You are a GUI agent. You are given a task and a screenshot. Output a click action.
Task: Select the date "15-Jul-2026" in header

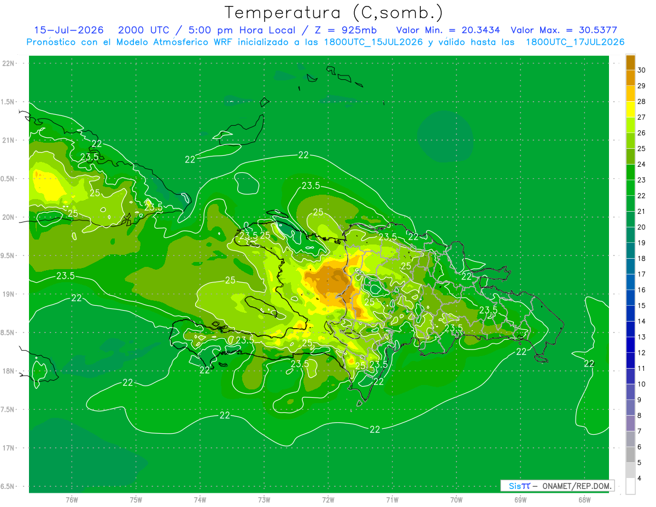tap(70, 30)
